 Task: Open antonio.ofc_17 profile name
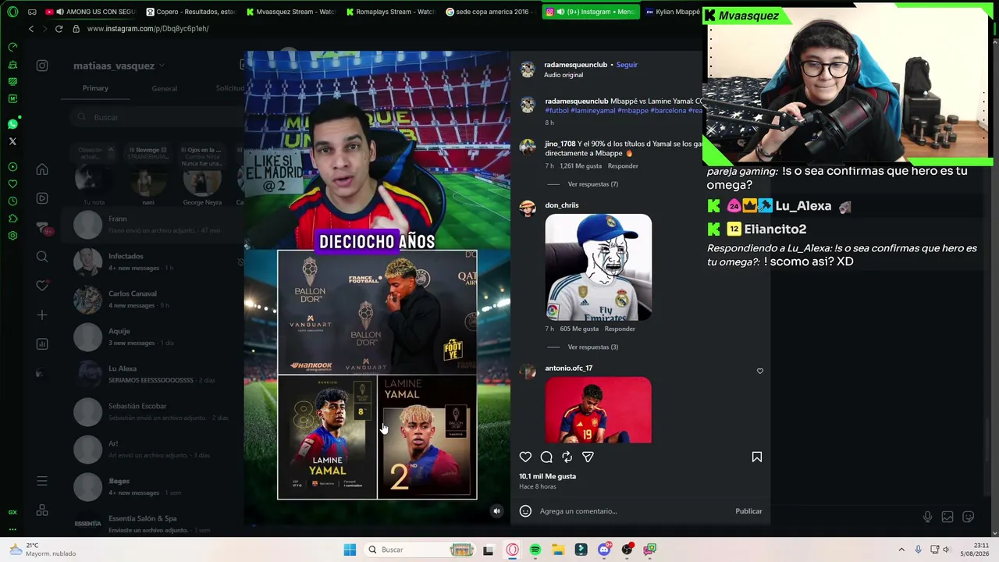[x=568, y=368]
